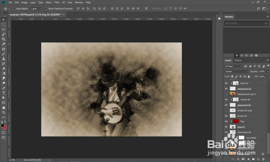Select the Crop tool
Screen dimensions: 270x162
tap(4, 39)
